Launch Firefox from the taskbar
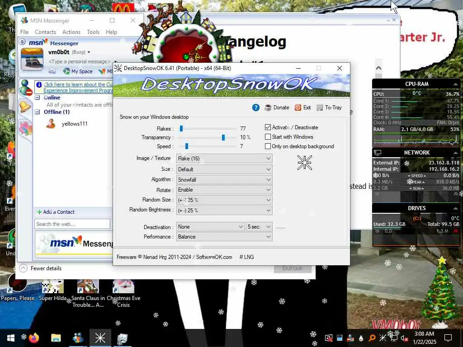The height and width of the screenshot is (347, 463). click(x=34, y=338)
